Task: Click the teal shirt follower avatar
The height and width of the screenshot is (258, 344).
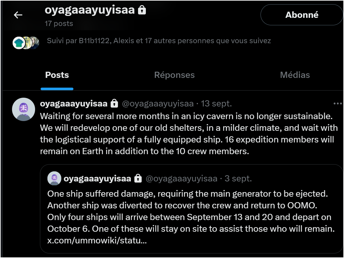Action: click(x=19, y=43)
